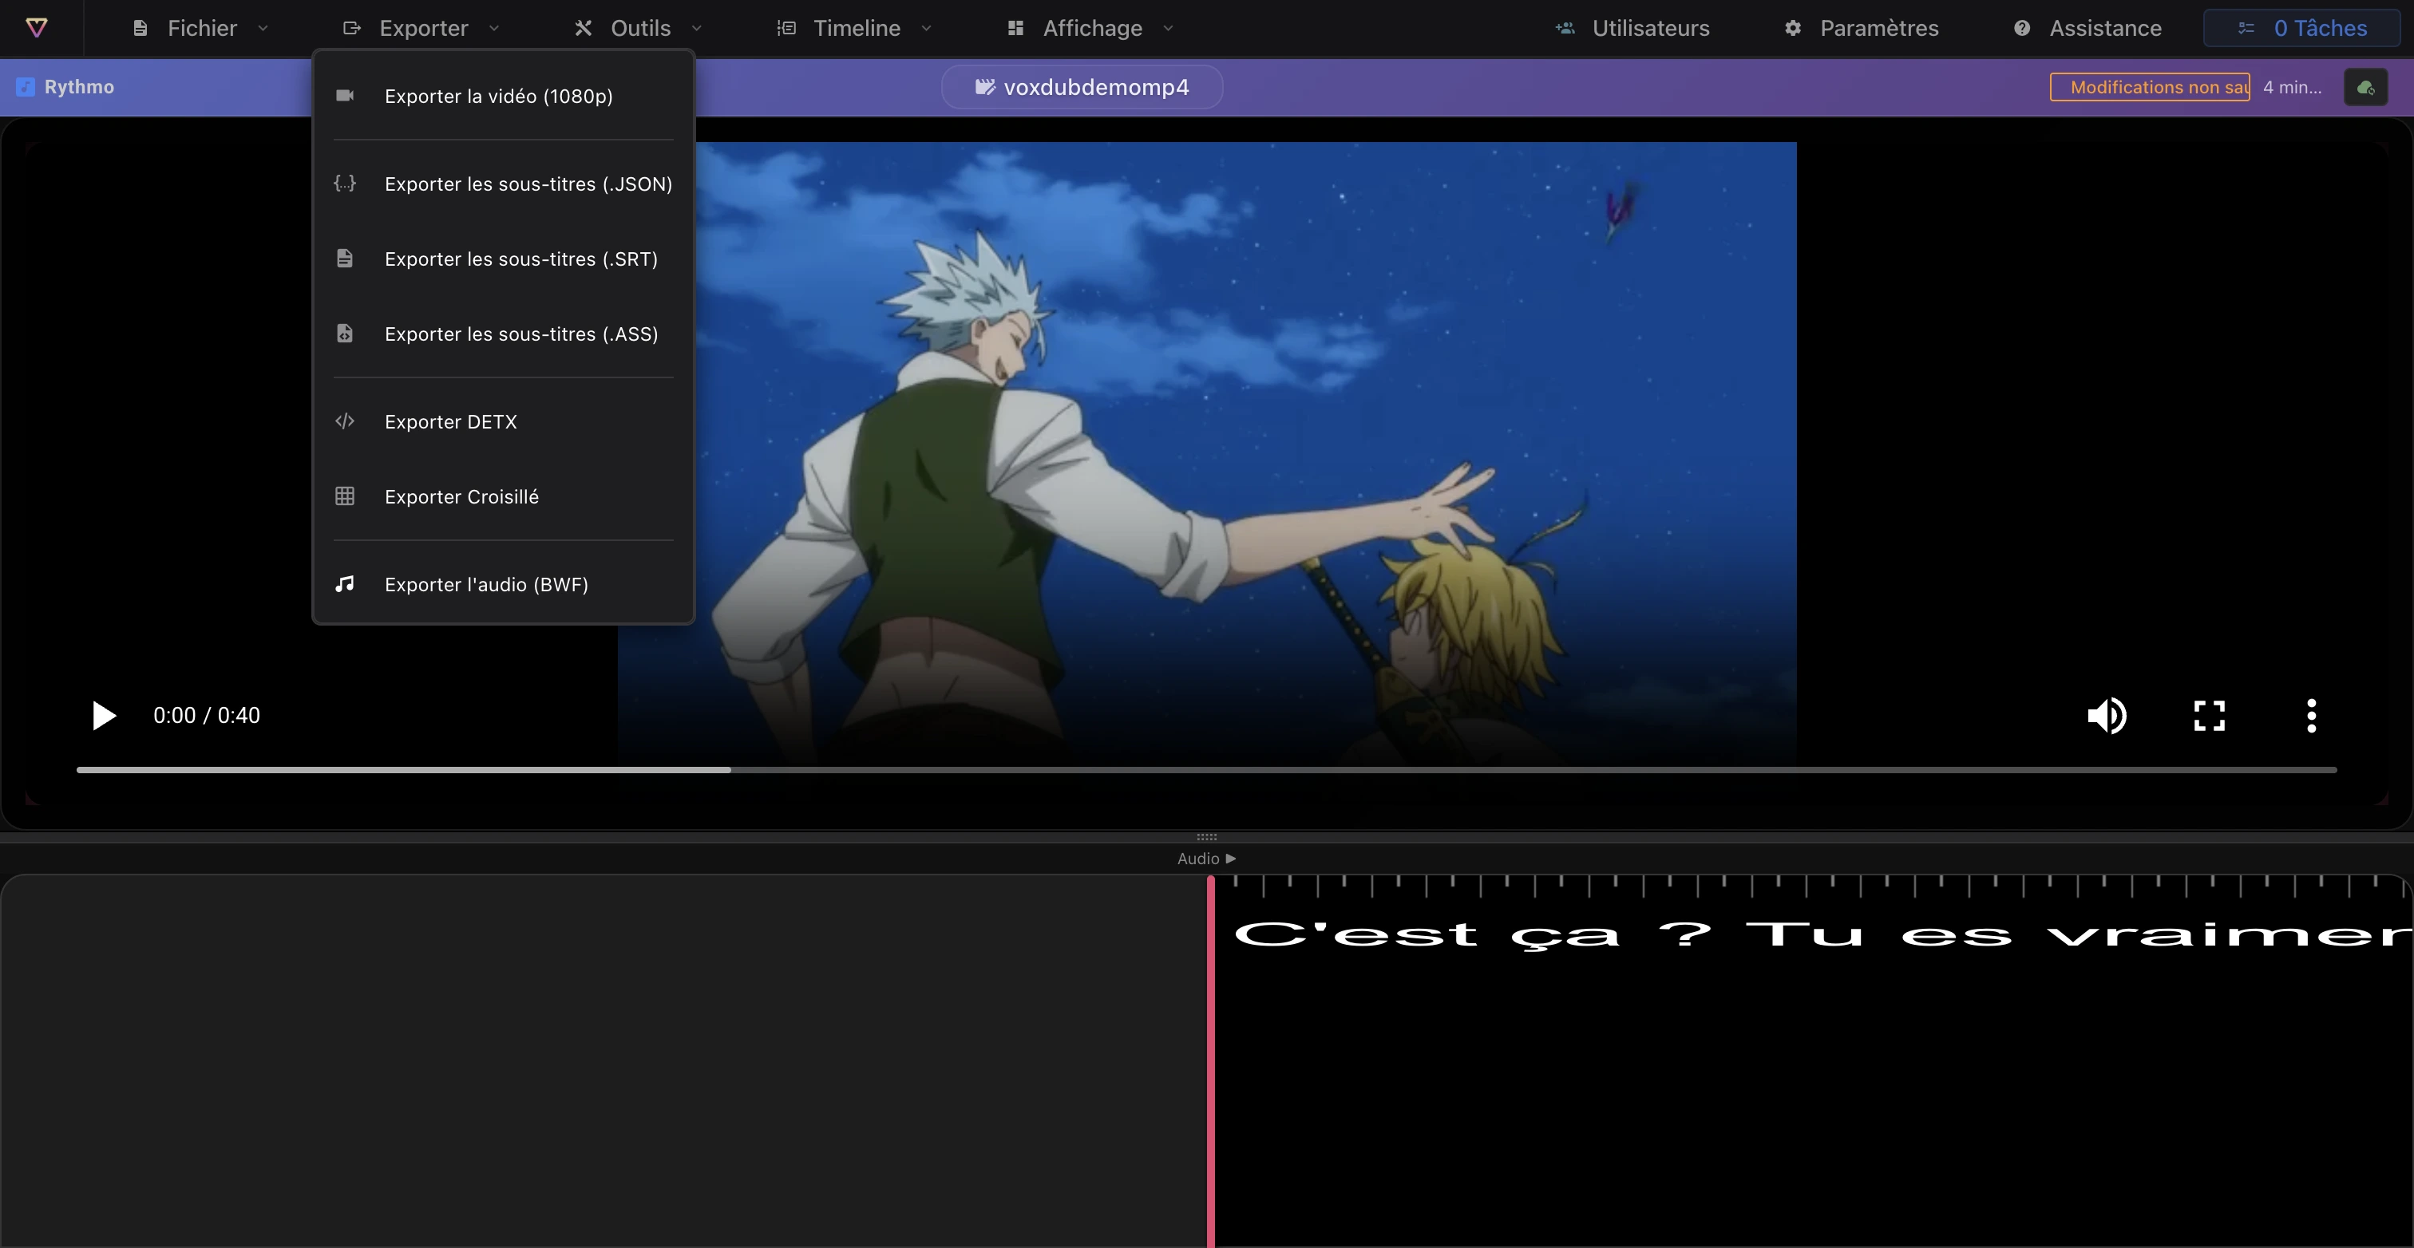The height and width of the screenshot is (1248, 2414).
Task: Close the Exporter menu
Action: point(421,28)
